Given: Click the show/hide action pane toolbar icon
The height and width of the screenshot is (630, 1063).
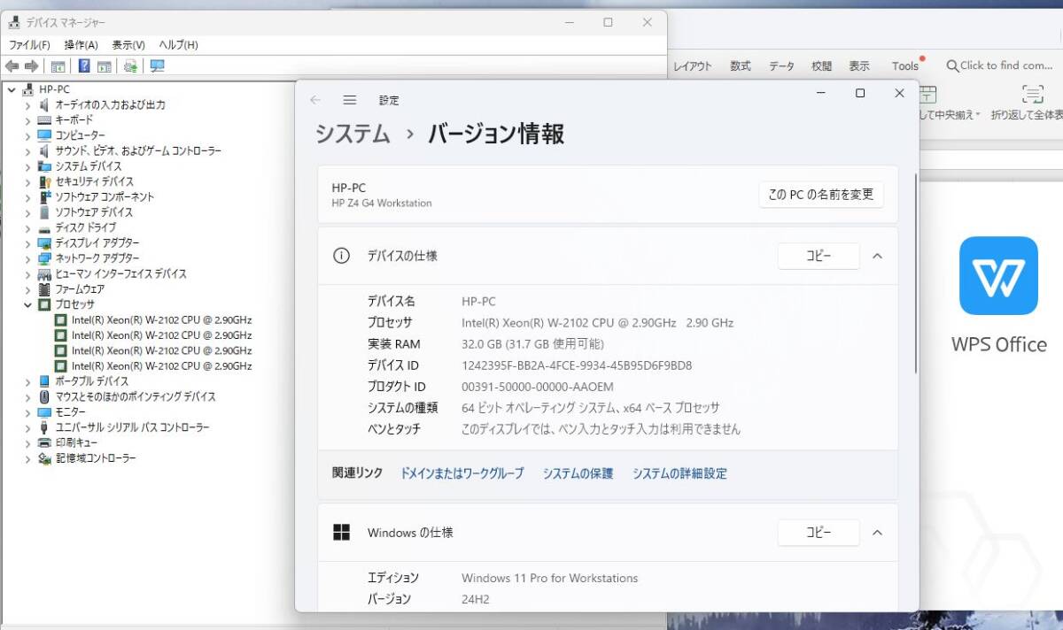Looking at the screenshot, I should pos(105,66).
